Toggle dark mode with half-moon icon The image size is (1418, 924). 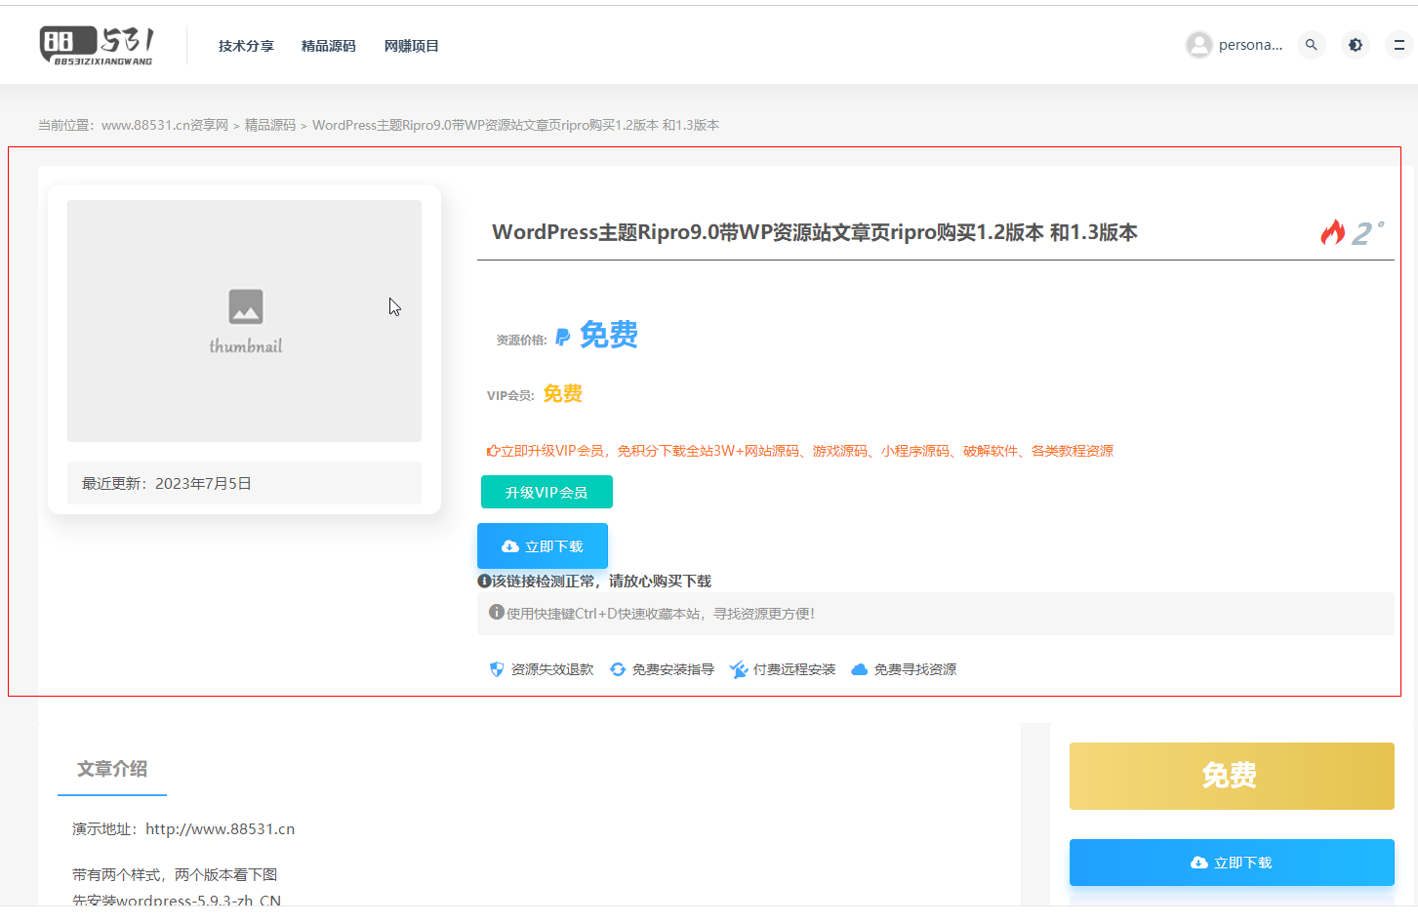pos(1356,45)
